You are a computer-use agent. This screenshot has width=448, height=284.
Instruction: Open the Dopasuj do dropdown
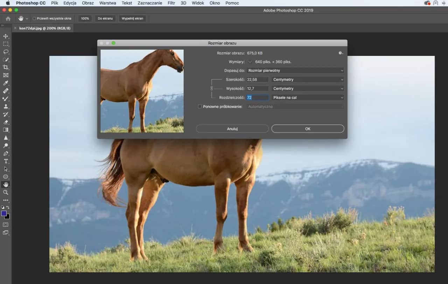[295, 70]
